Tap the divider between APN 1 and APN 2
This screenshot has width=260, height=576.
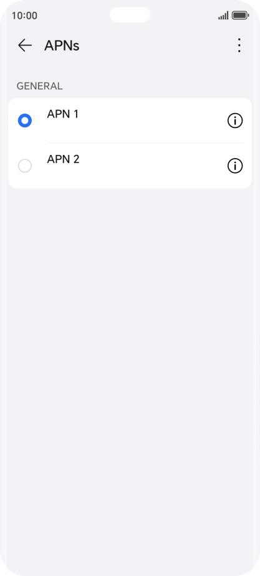click(x=145, y=143)
